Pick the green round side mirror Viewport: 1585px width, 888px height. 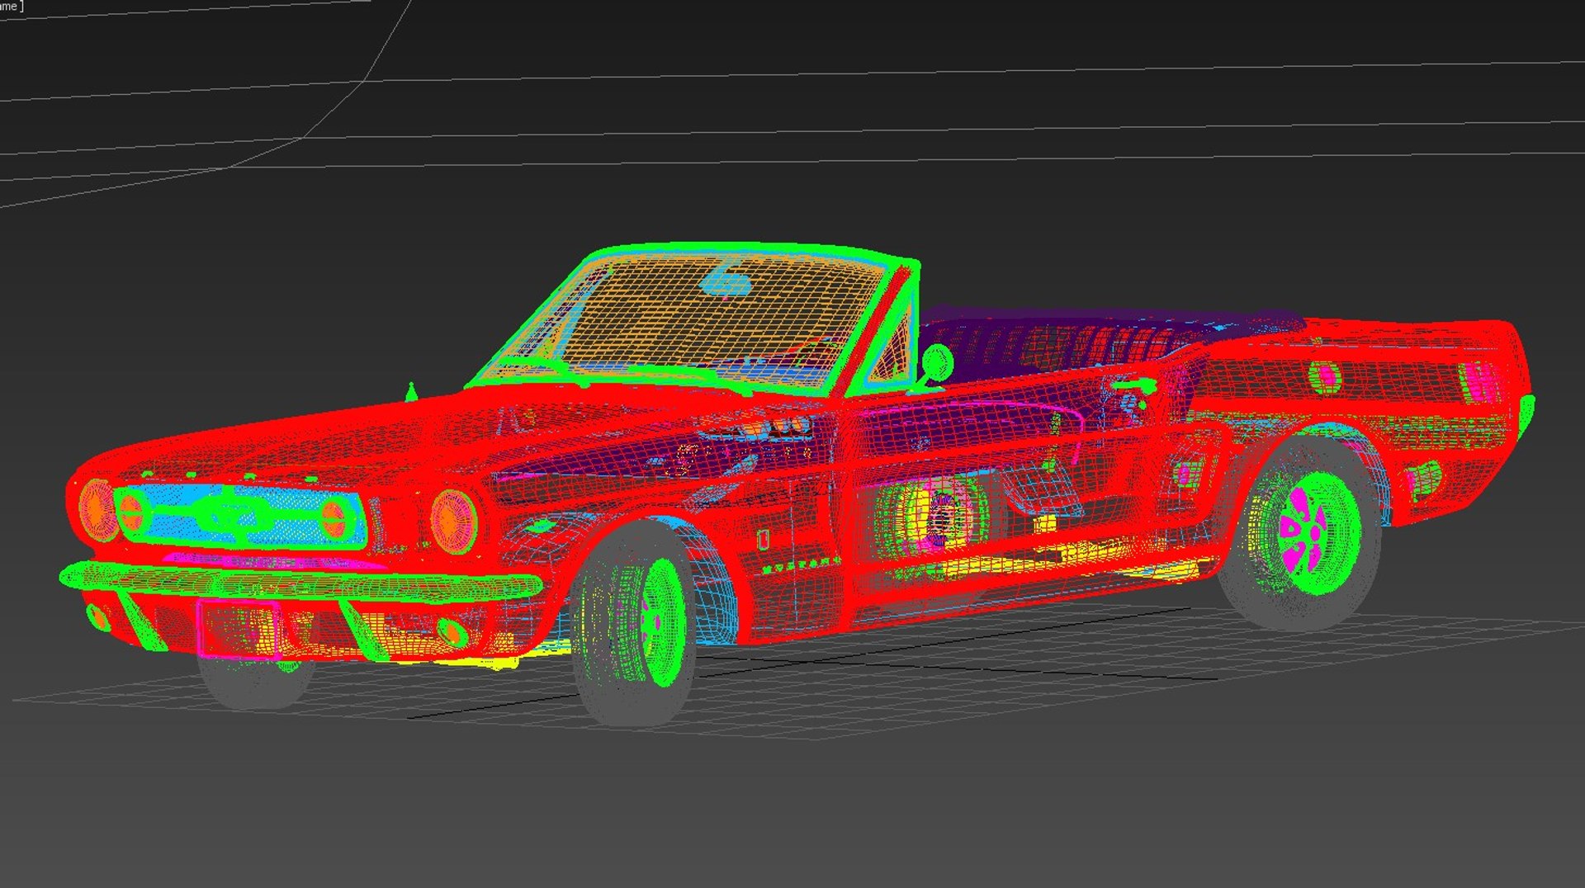[937, 363]
